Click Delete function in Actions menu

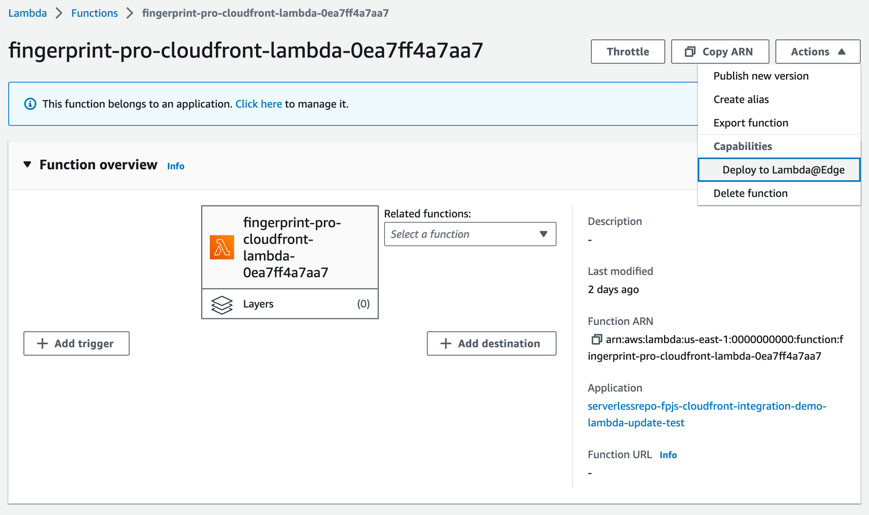click(x=750, y=193)
